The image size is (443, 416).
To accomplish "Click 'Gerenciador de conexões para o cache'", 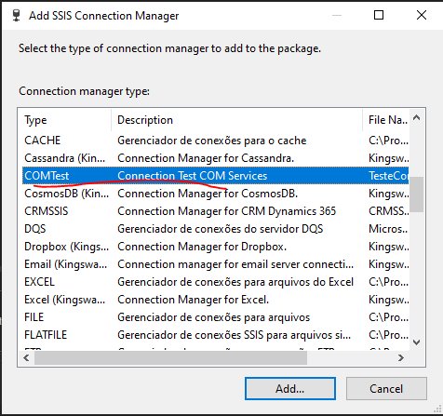I will [x=212, y=141].
